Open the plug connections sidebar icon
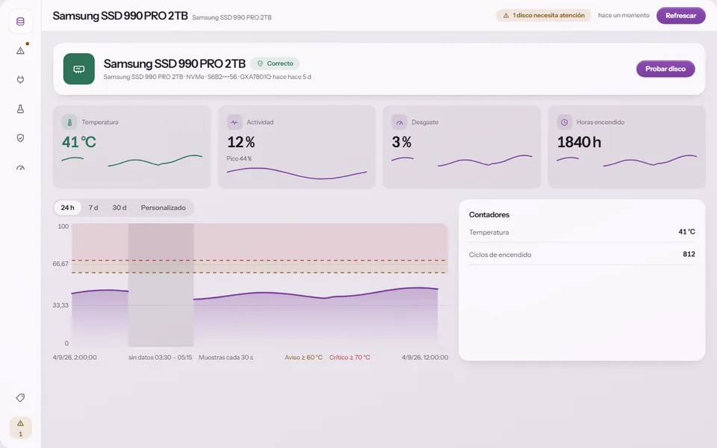 20,80
